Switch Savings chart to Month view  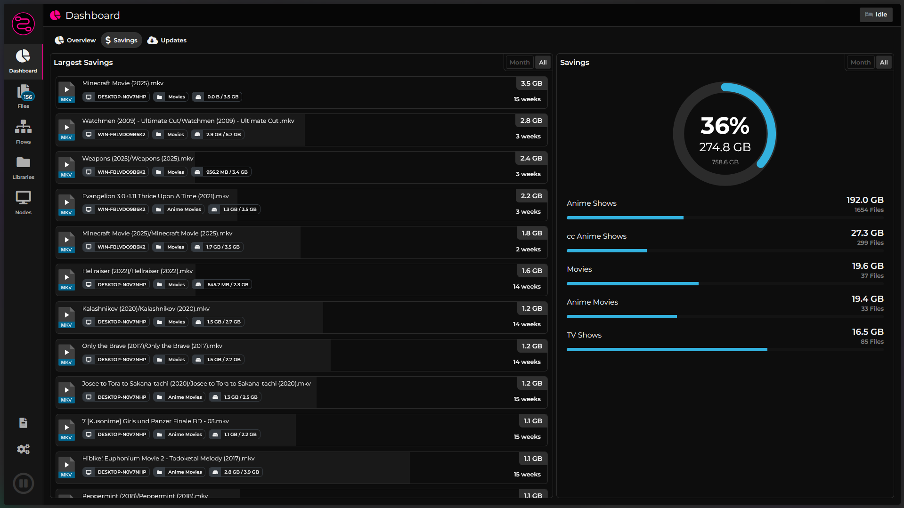pyautogui.click(x=860, y=62)
